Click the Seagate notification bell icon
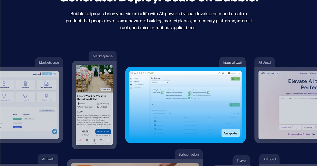Image resolution: width=317 pixels, height=166 pixels. pyautogui.click(x=219, y=73)
